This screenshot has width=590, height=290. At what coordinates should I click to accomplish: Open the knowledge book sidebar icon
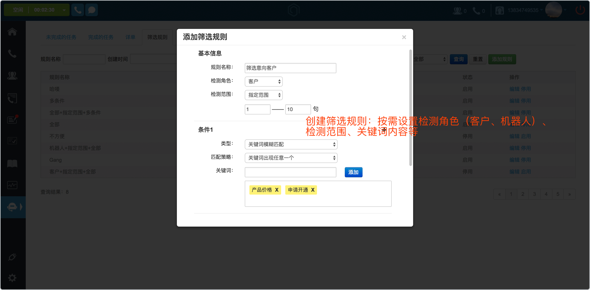[x=12, y=164]
